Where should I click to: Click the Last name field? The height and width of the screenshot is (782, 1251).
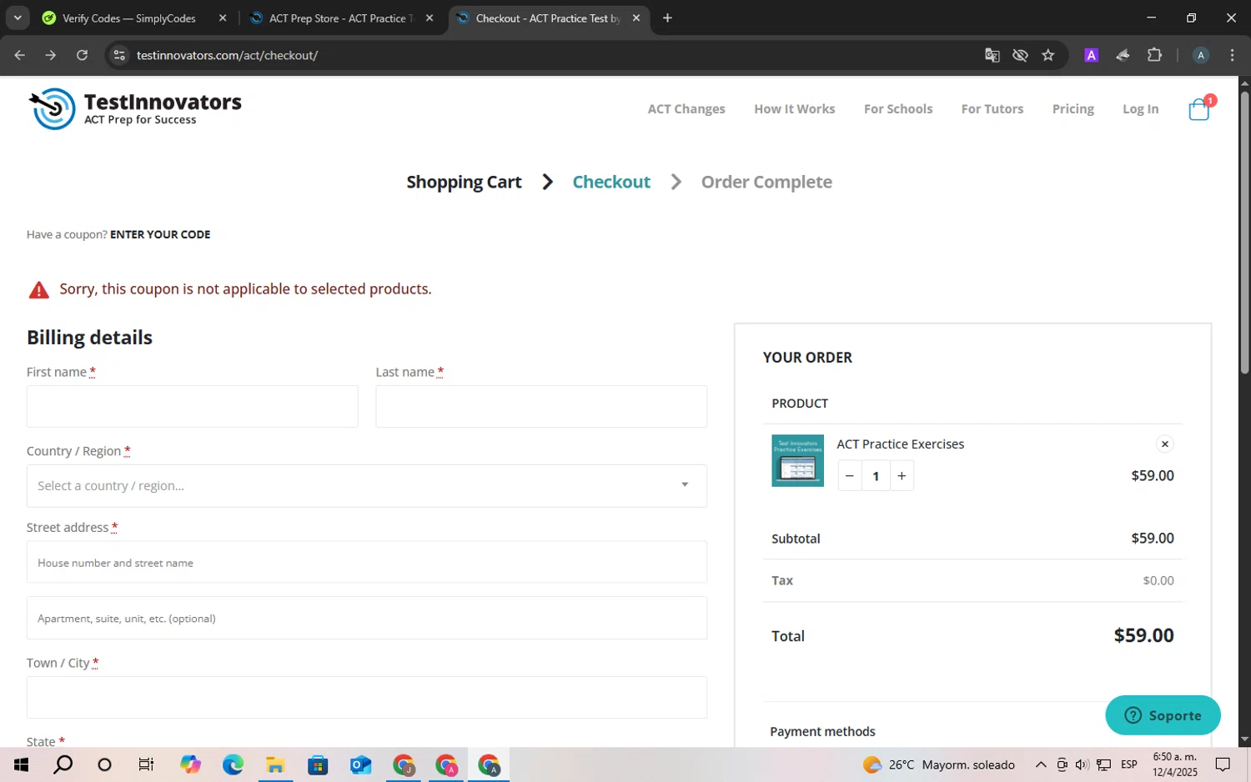(541, 406)
